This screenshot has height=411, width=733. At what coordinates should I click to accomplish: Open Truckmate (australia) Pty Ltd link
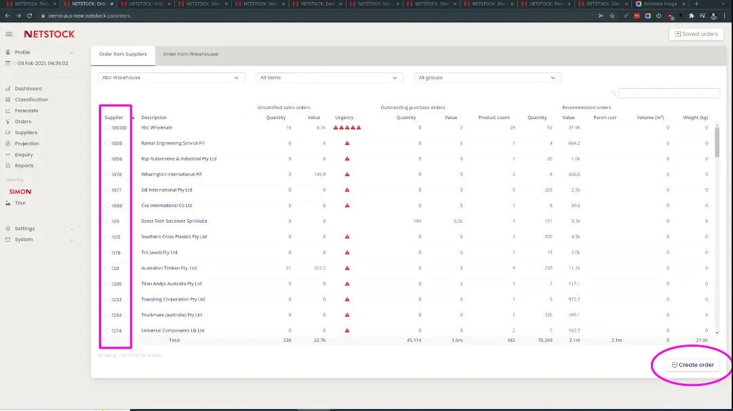172,315
